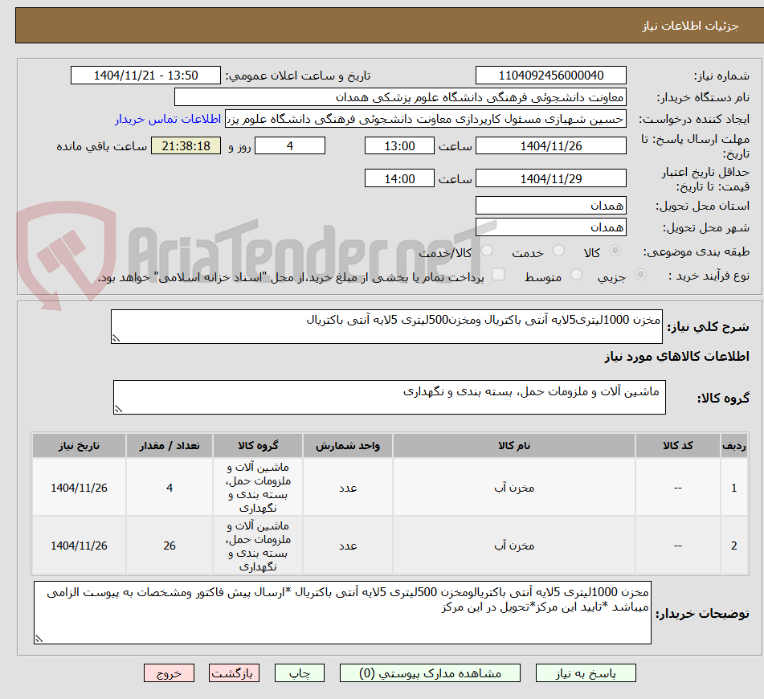This screenshot has height=699, width=764.
Task: Click the 'چاپ' print button
Action: click(299, 673)
